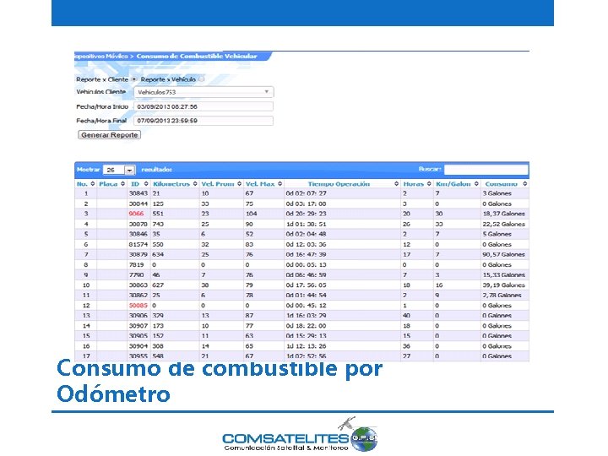The image size is (608, 456).
Task: Click the consumption value 90,57 Galones
Action: tap(503, 254)
